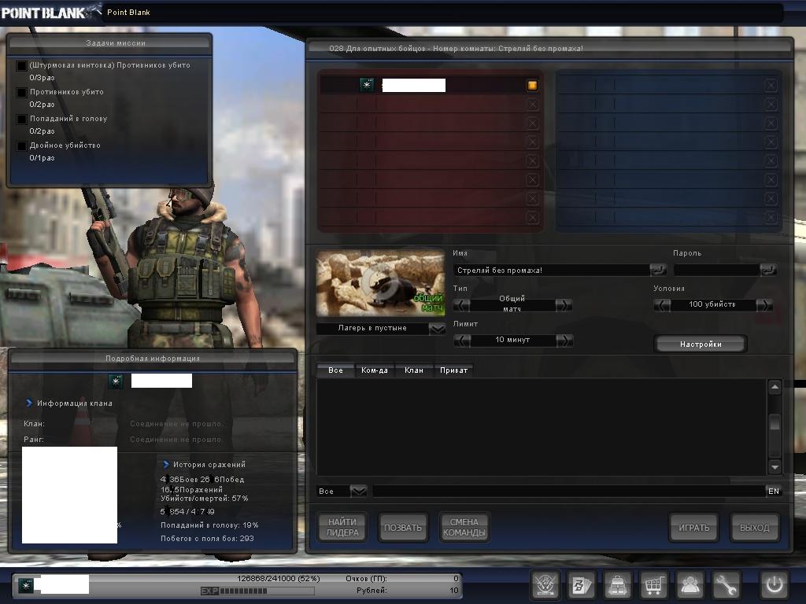
Task: Switch to the 'Приват' chat tab
Action: click(453, 370)
